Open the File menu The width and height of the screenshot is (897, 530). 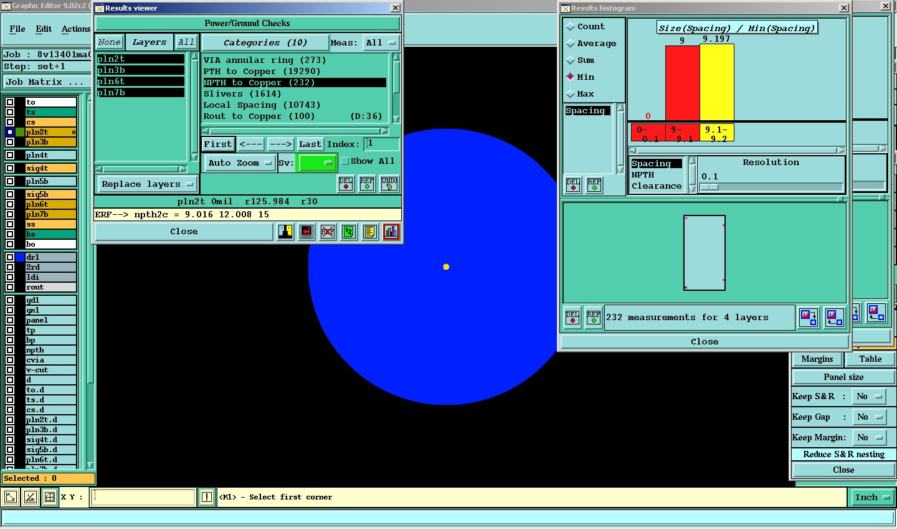pyautogui.click(x=17, y=29)
